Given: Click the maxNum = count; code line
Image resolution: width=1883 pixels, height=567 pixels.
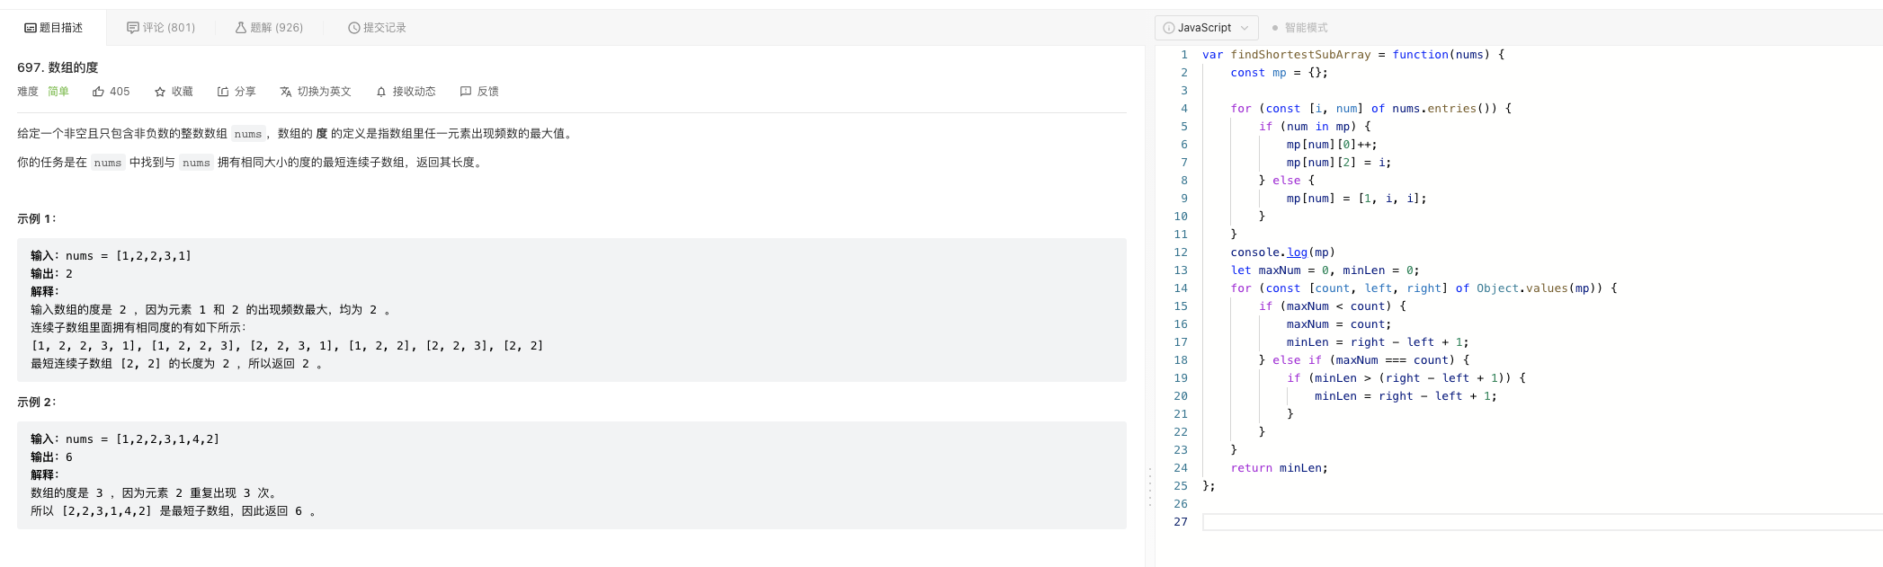Looking at the screenshot, I should (1338, 324).
